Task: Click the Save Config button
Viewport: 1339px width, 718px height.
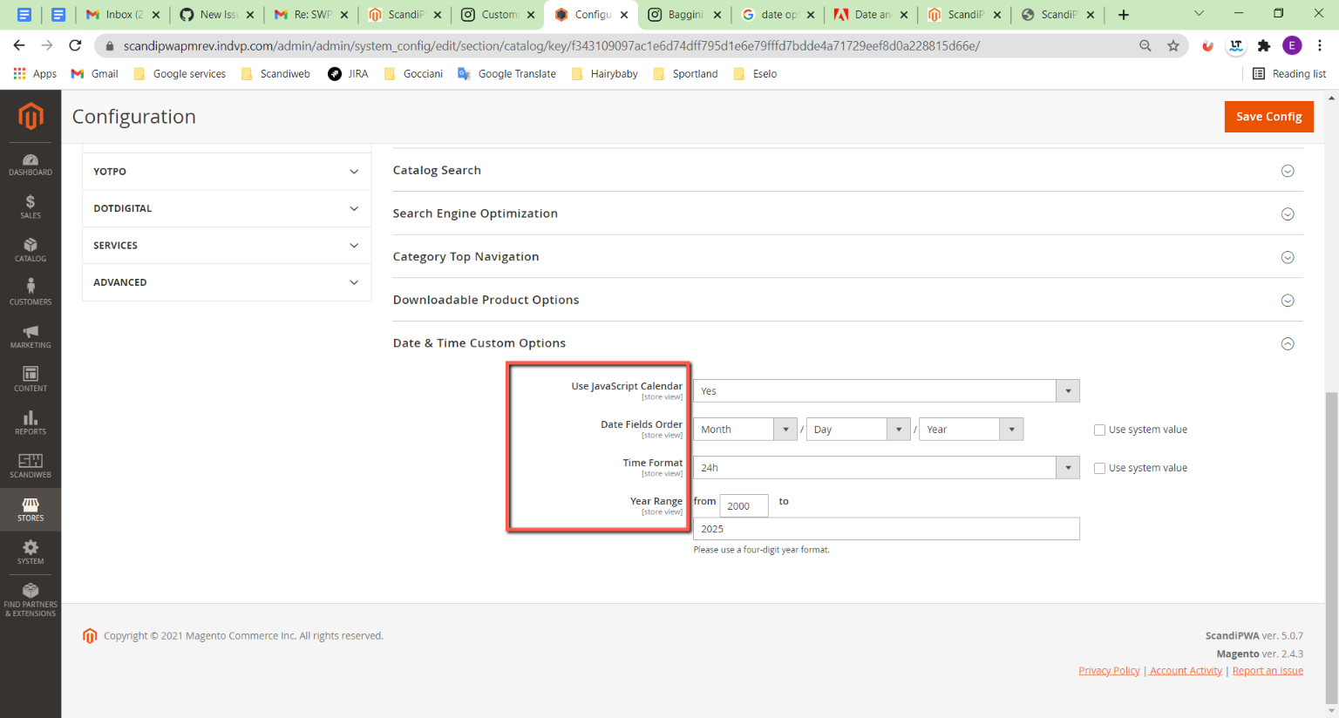Action: coord(1268,116)
